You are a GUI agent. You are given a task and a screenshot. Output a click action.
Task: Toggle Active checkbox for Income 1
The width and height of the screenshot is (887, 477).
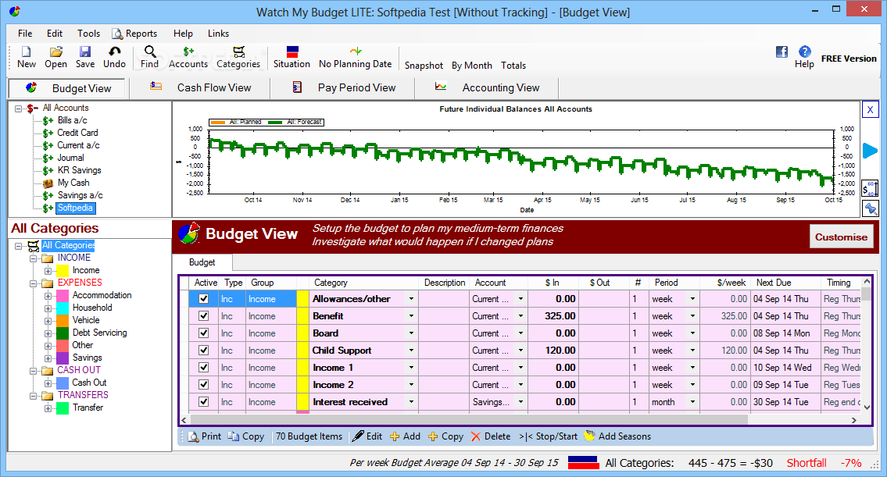[204, 368]
